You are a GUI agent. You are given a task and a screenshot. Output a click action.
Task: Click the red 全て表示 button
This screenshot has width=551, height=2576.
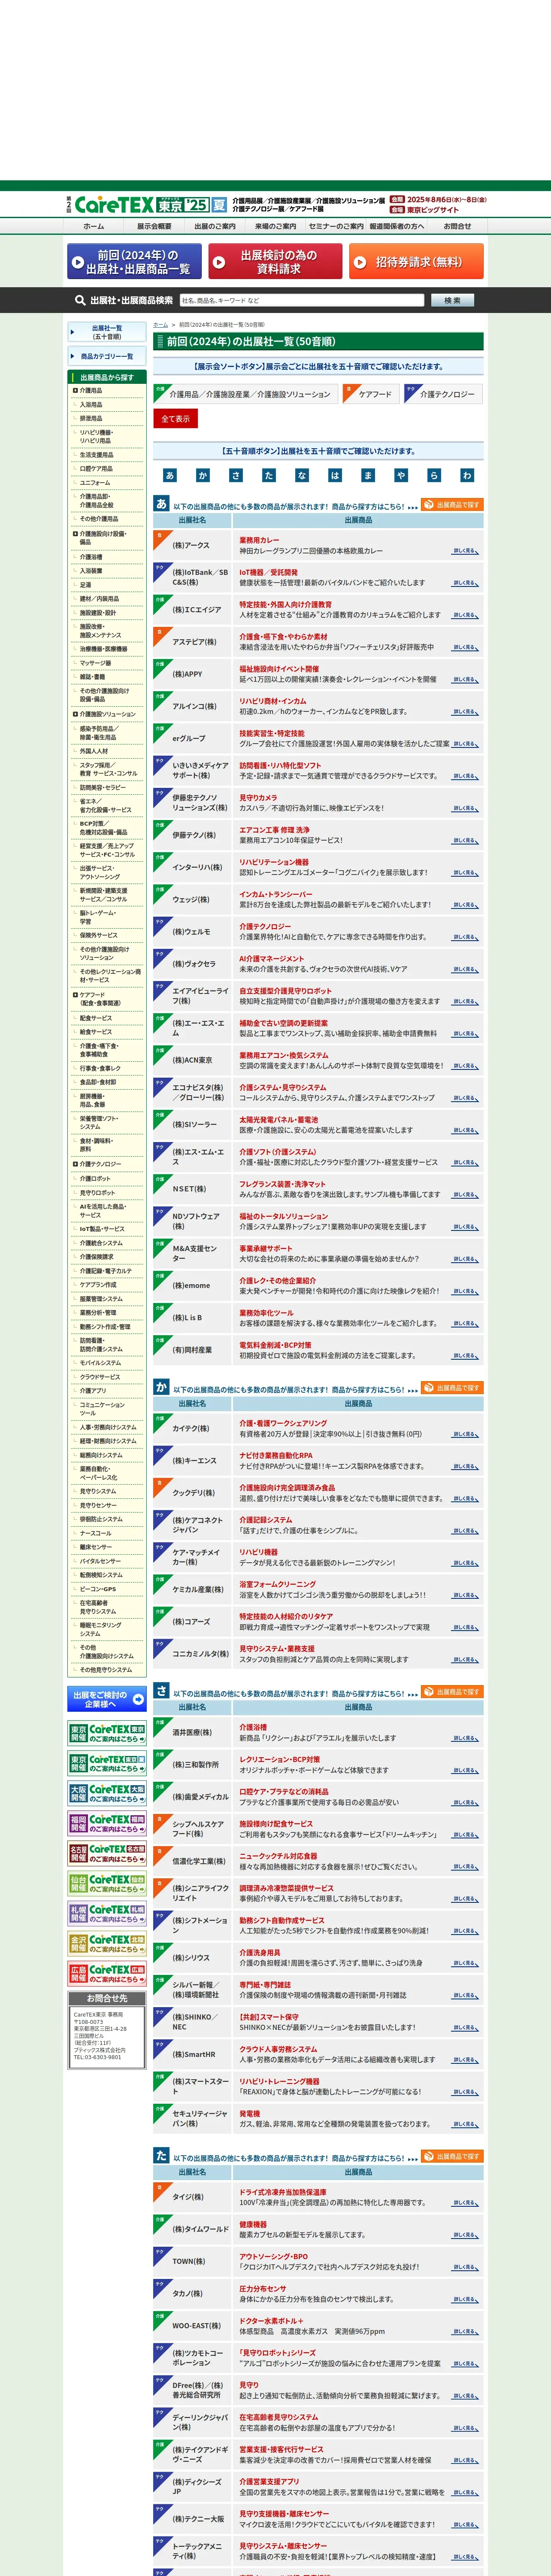[175, 419]
